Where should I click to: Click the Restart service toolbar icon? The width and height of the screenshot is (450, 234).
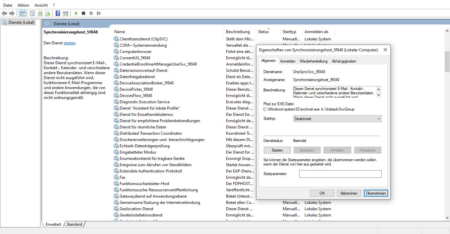[99, 13]
